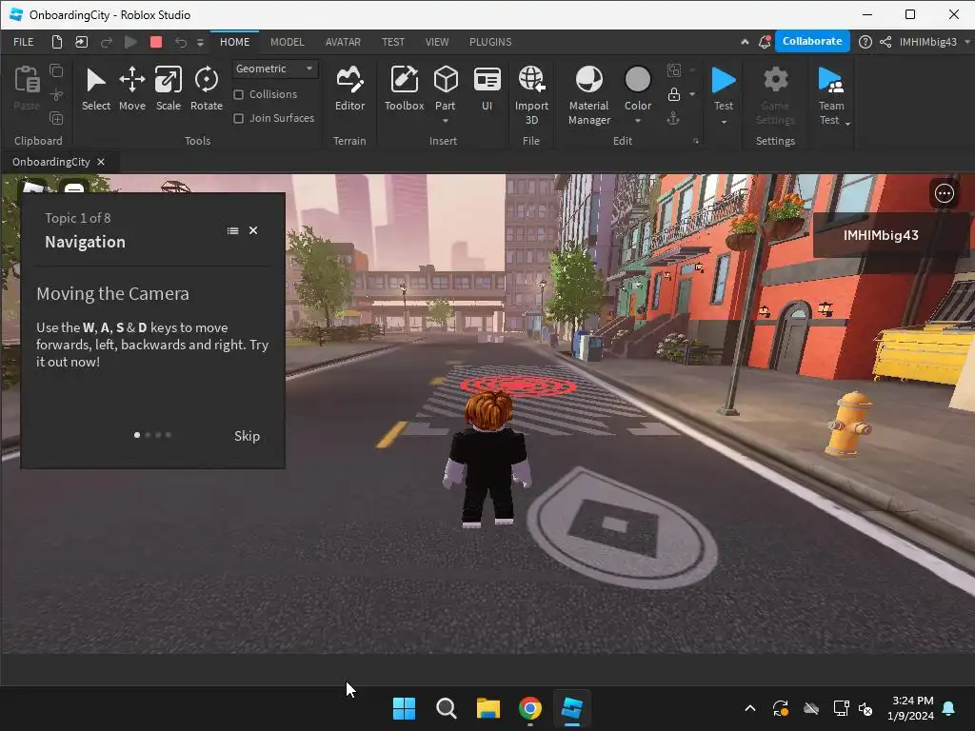Open the Material Manager
The height and width of the screenshot is (731, 975).
(x=588, y=95)
